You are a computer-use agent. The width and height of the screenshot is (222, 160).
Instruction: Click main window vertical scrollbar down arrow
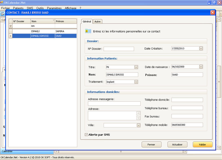tap(219, 148)
